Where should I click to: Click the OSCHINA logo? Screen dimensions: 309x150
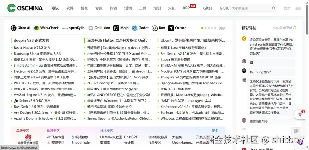[x=25, y=8]
